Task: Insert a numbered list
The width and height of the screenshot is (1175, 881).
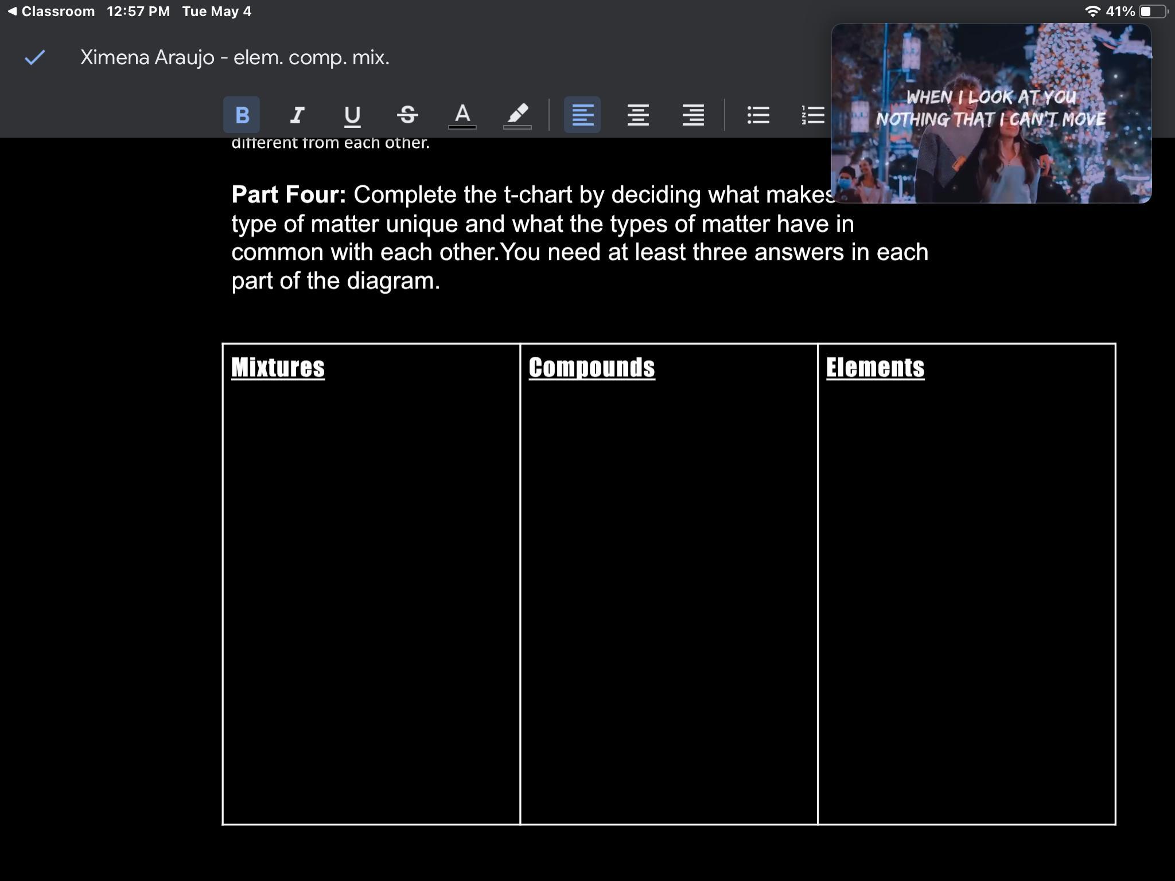Action: 813,115
